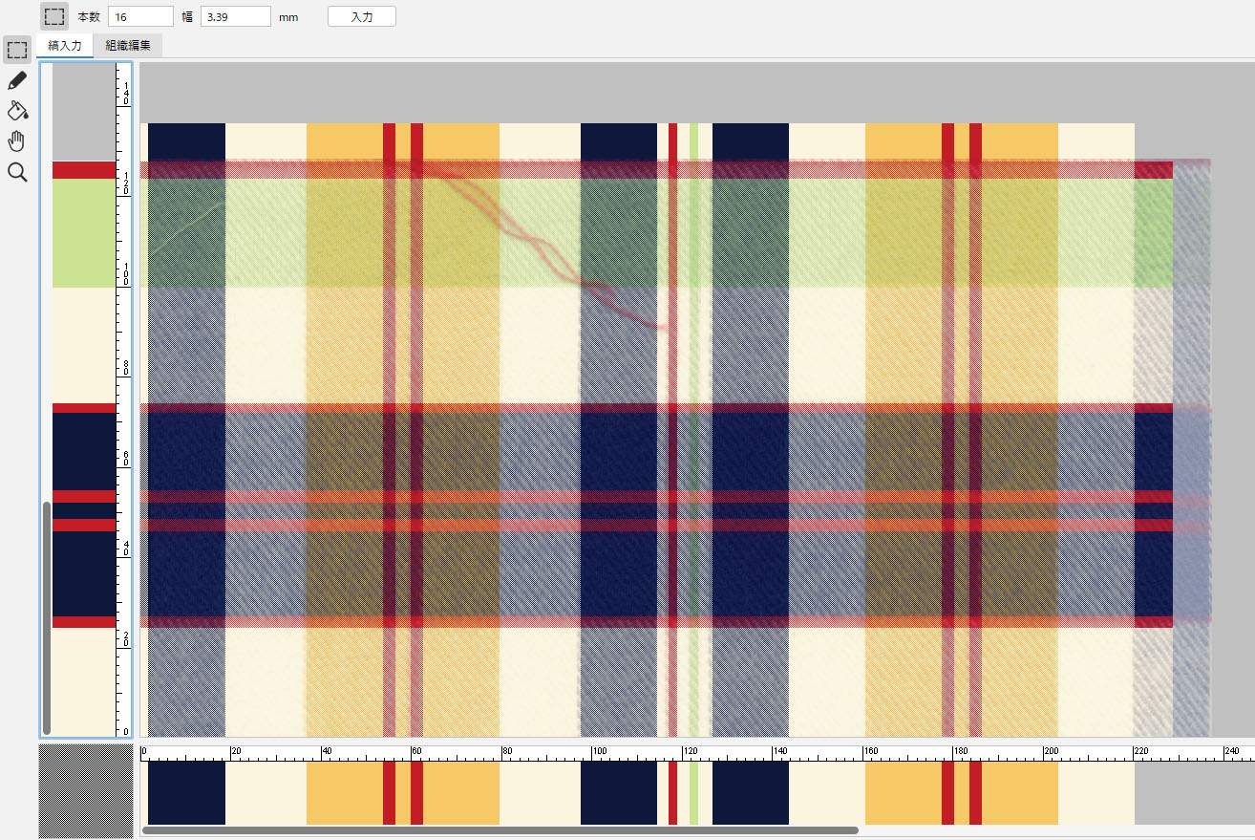Screen dimensions: 1255x840
Task: Select thin green stripe in bottom warp strip
Action: tap(693, 792)
